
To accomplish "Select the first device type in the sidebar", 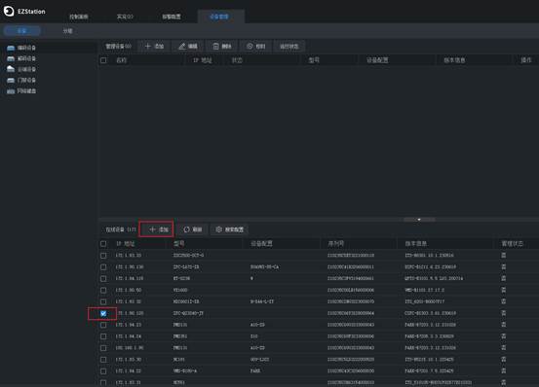I will pyautogui.click(x=21, y=48).
